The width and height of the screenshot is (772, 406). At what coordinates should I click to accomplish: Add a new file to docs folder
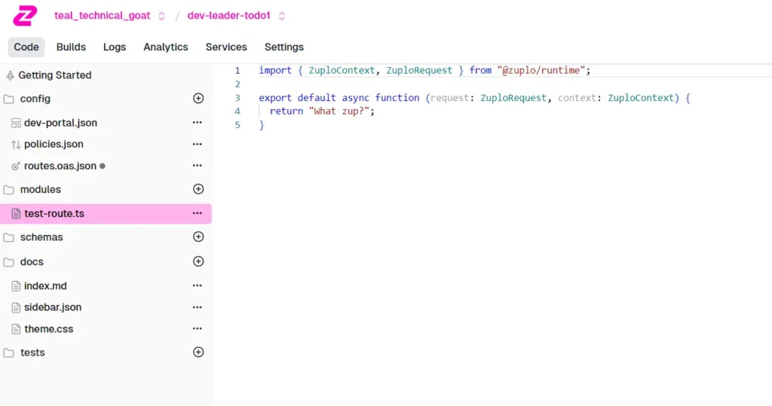[x=198, y=261]
